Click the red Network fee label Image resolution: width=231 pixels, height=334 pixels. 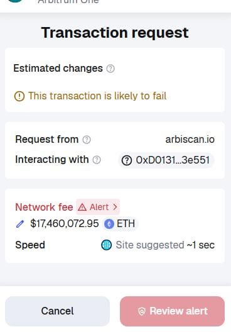tap(44, 207)
